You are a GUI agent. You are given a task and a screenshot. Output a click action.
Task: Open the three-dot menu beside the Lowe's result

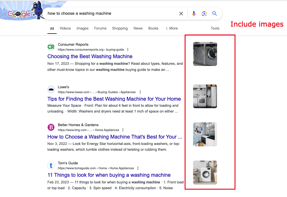point(140,92)
